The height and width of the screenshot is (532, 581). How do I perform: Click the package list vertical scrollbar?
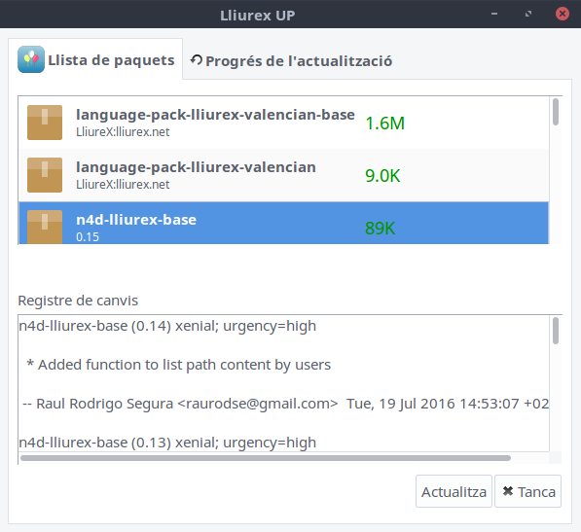(556, 170)
